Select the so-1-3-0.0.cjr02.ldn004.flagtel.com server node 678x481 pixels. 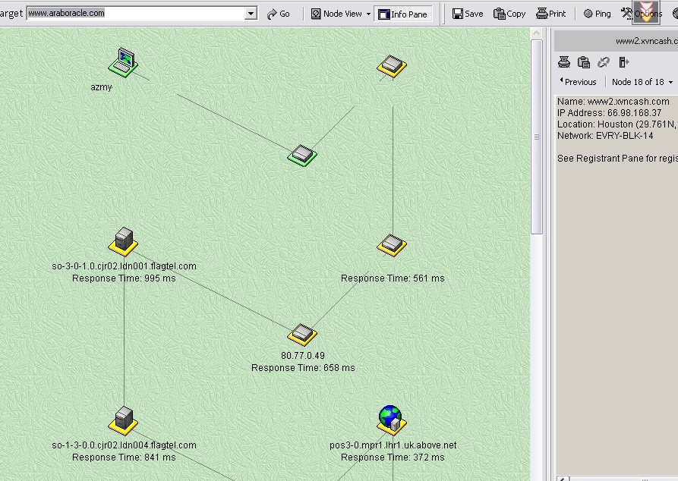(123, 420)
